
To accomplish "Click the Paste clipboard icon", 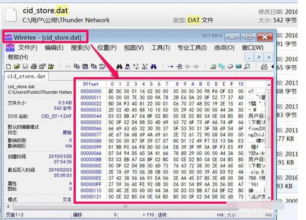I will 85,66.
